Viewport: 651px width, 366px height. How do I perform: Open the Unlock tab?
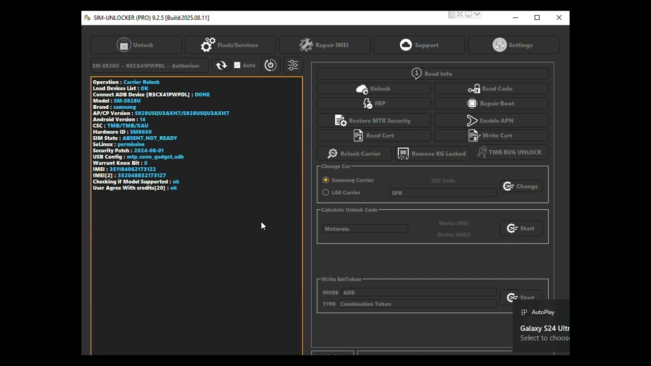(x=136, y=45)
